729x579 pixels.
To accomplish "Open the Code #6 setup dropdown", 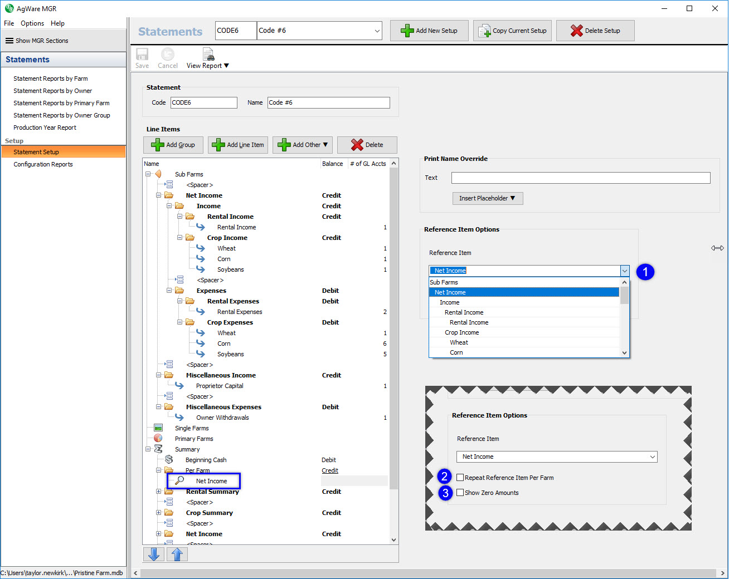I will point(377,31).
